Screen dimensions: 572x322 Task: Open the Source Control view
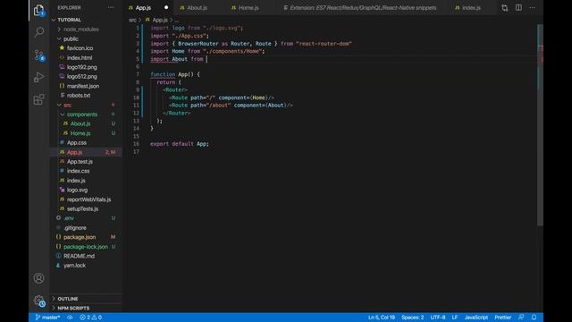point(38,55)
